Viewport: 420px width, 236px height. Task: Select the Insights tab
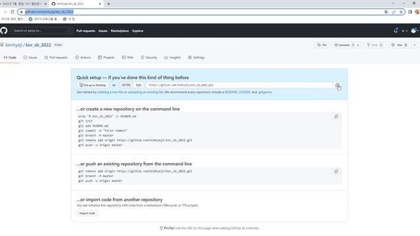172,58
